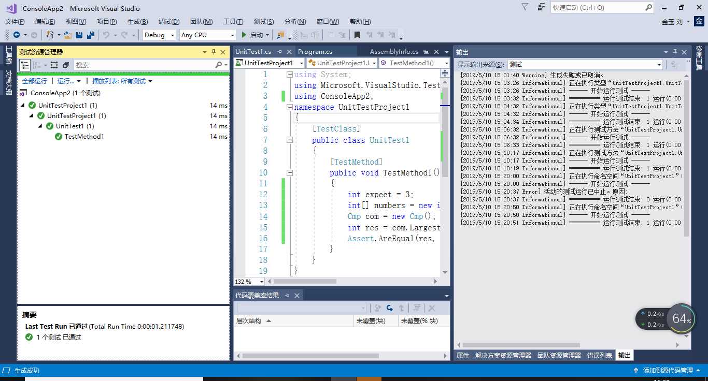Switch to the 解决方案资源管理器 bottom tab
This screenshot has height=381, width=708.
[503, 356]
